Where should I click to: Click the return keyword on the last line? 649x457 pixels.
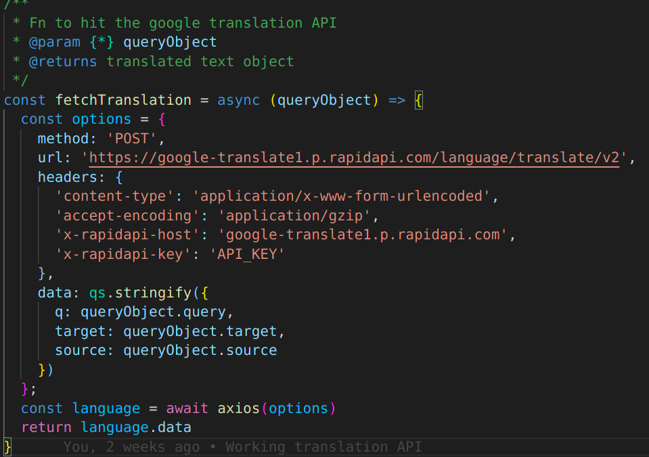pos(46,428)
